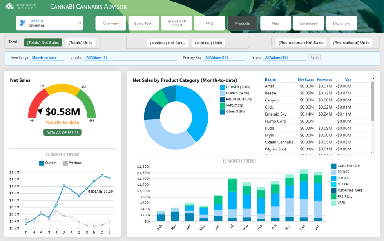Select the (Totals) Units toggle
Image resolution: width=384 pixels, height=241 pixels.
[80, 42]
